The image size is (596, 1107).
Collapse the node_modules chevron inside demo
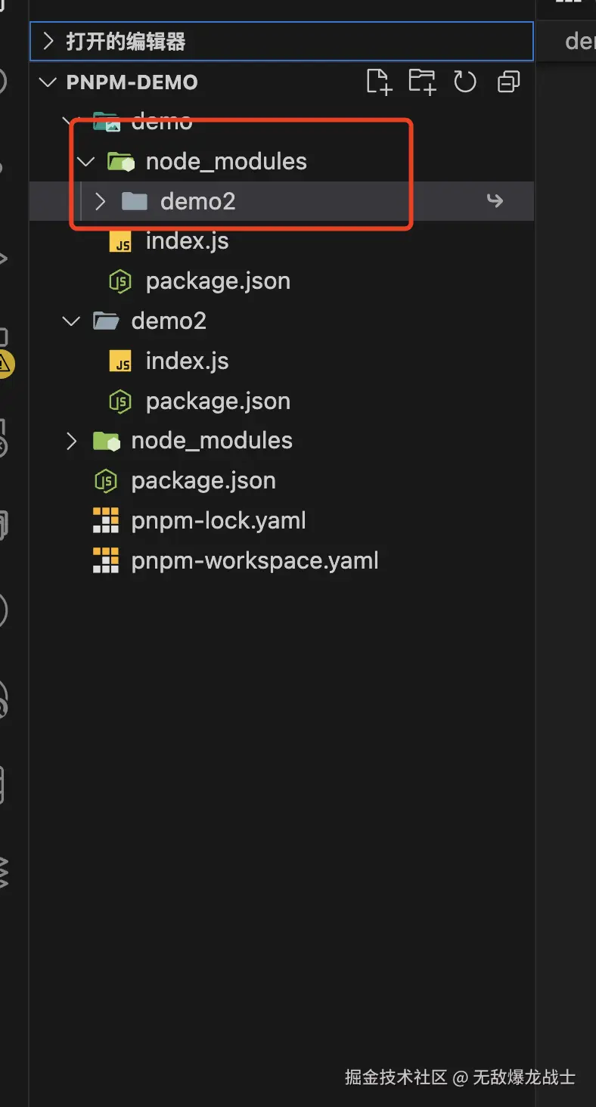[86, 161]
